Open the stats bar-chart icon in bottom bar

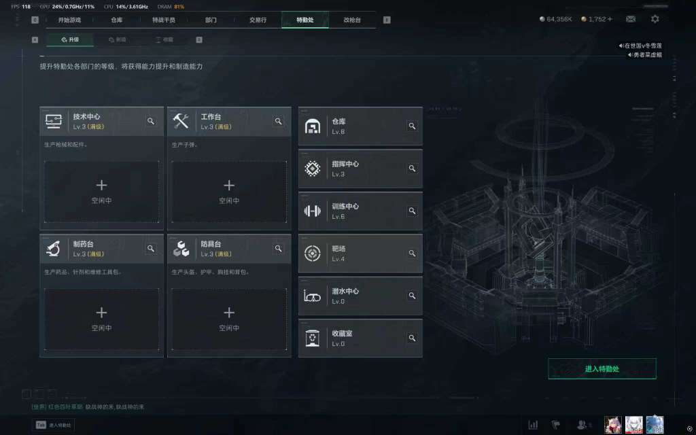(533, 425)
